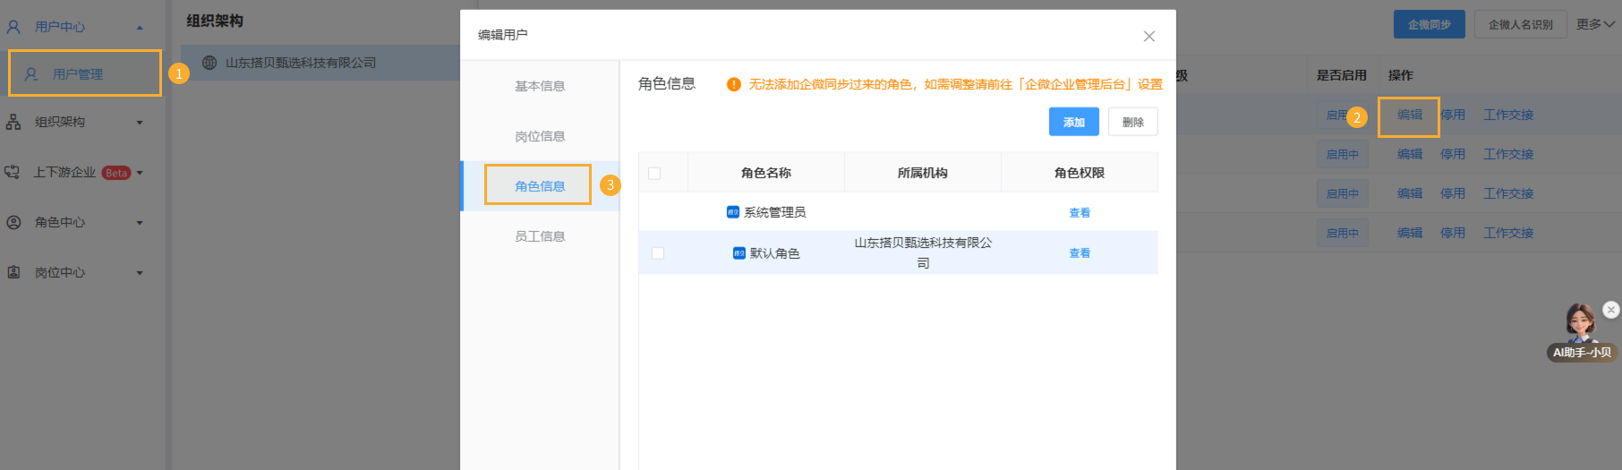1622x470 pixels.
Task: Expand the 角色中心 menu arrow
Action: 140,223
